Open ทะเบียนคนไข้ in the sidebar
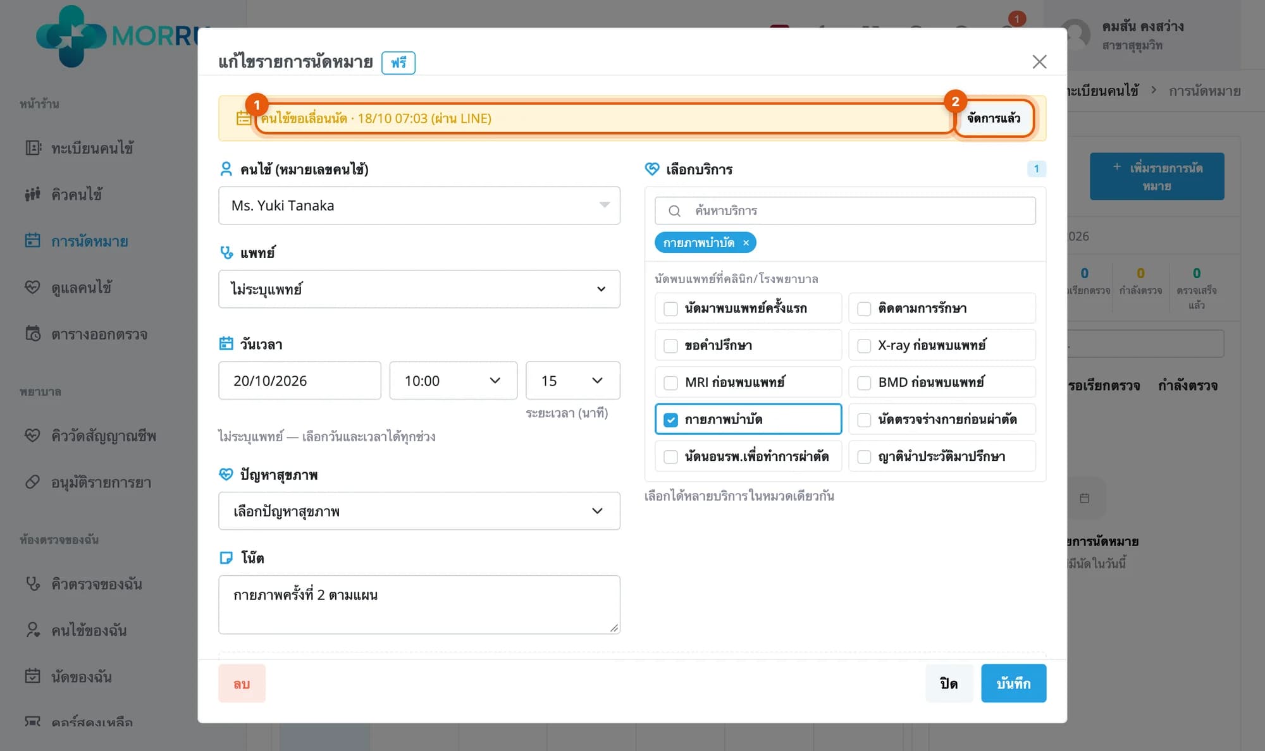Screen dimensions: 1265x751 [92, 148]
